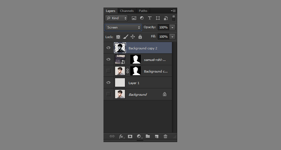Open the layer styles fx button

click(x=121, y=136)
